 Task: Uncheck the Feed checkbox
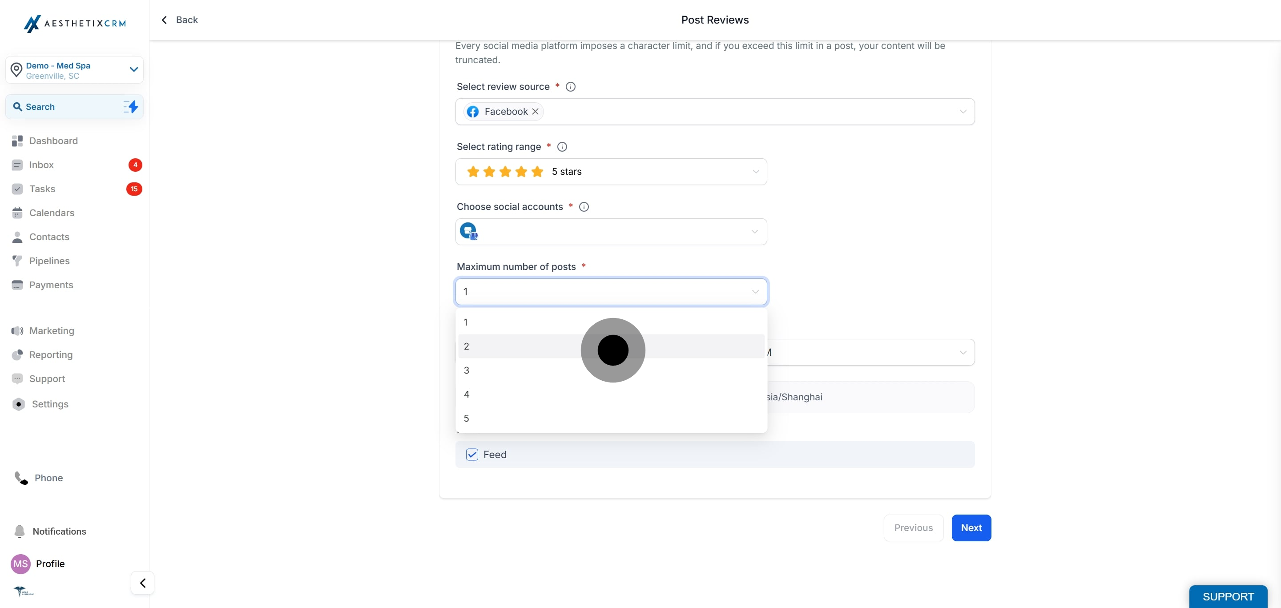click(471, 455)
